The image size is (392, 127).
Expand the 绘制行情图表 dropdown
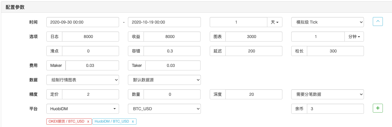pyautogui.click(x=83, y=80)
